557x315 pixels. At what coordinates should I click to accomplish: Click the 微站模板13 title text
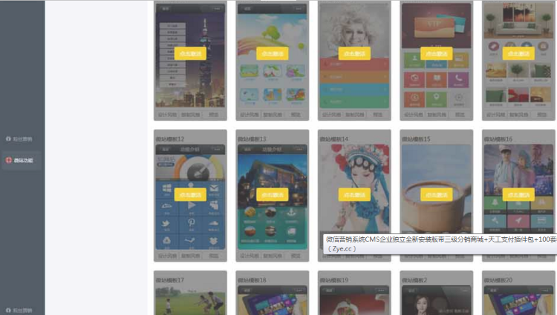point(252,139)
